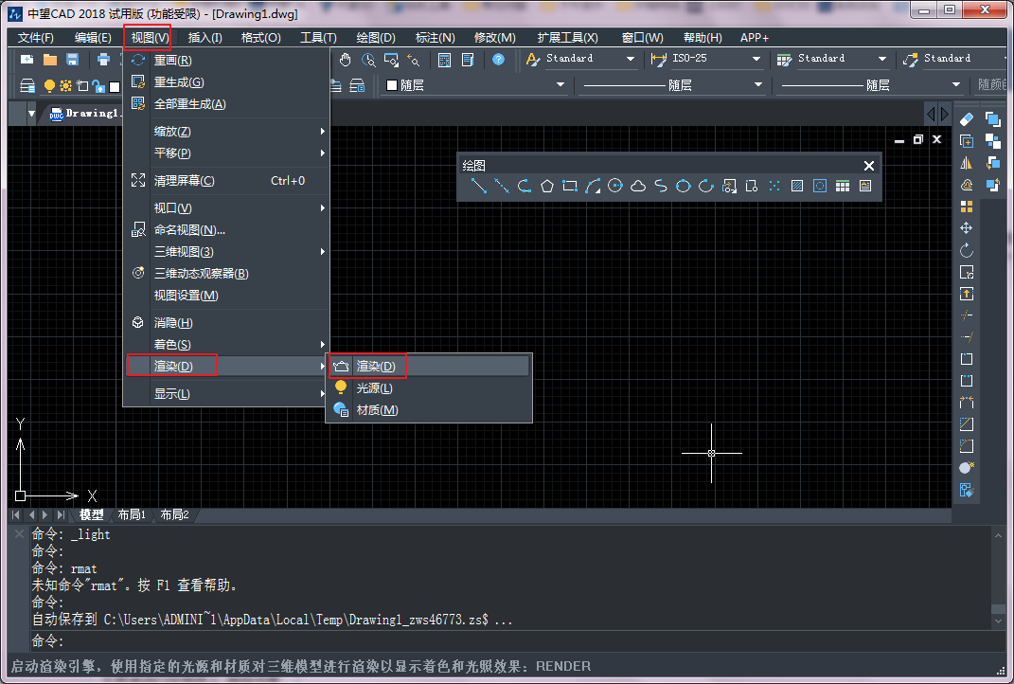Image resolution: width=1014 pixels, height=684 pixels.
Task: Choose the Rotate tool in the modify bar
Action: [966, 249]
